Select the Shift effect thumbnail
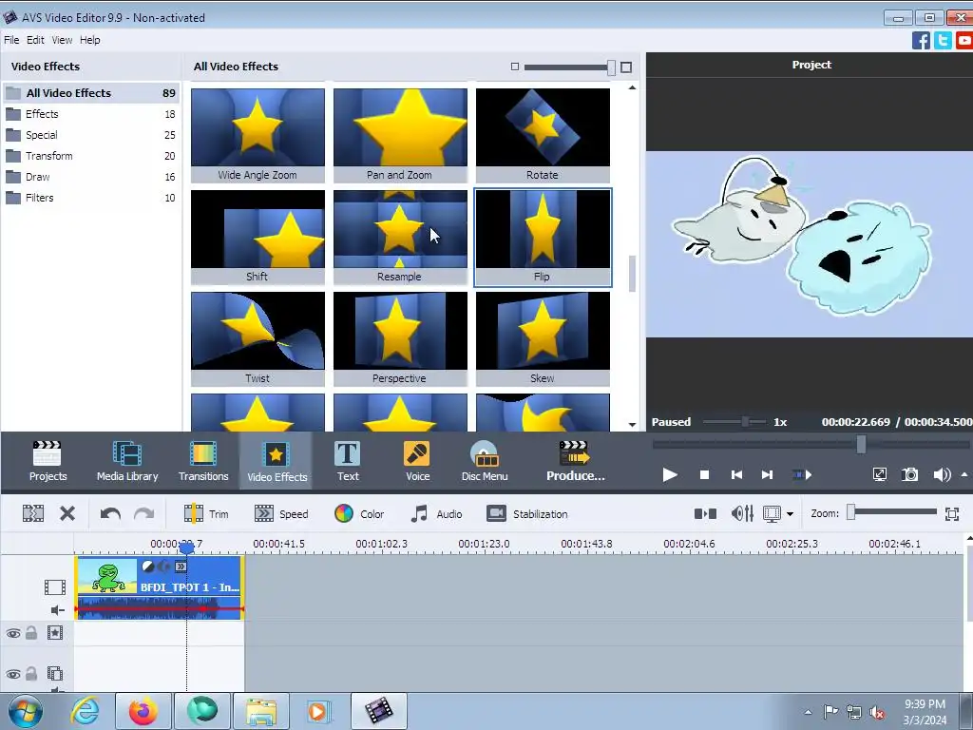 point(258,237)
